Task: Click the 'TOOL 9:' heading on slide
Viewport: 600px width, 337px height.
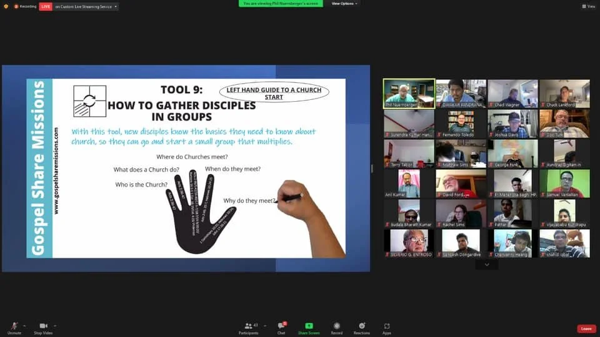Action: (x=181, y=89)
